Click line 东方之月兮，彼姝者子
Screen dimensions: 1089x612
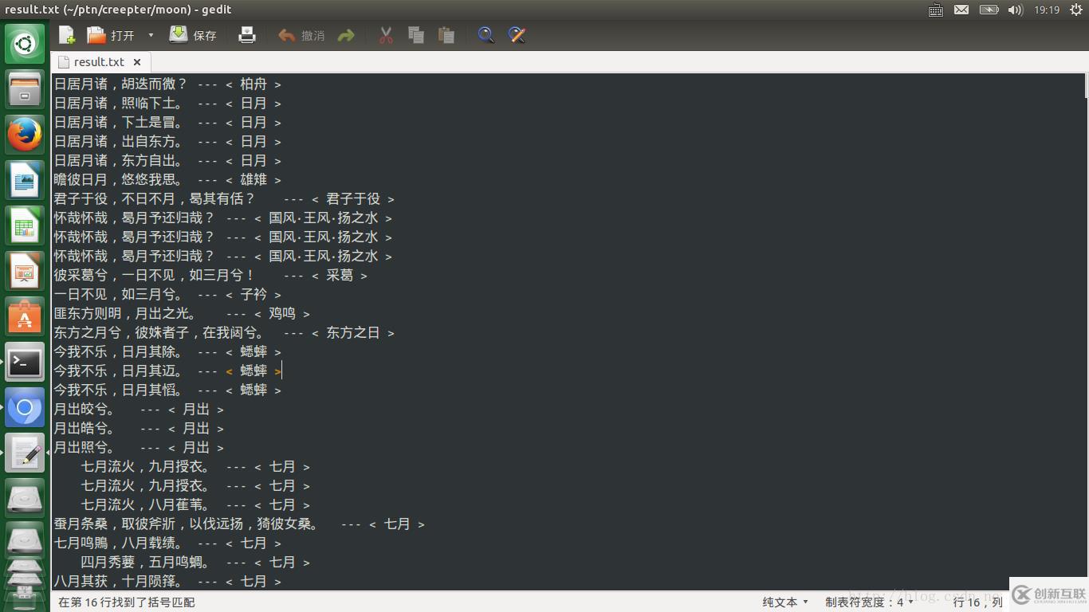[x=224, y=332]
